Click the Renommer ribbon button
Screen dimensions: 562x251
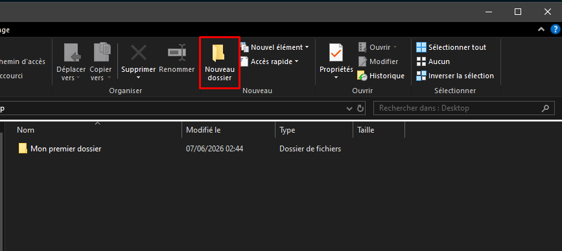[177, 59]
